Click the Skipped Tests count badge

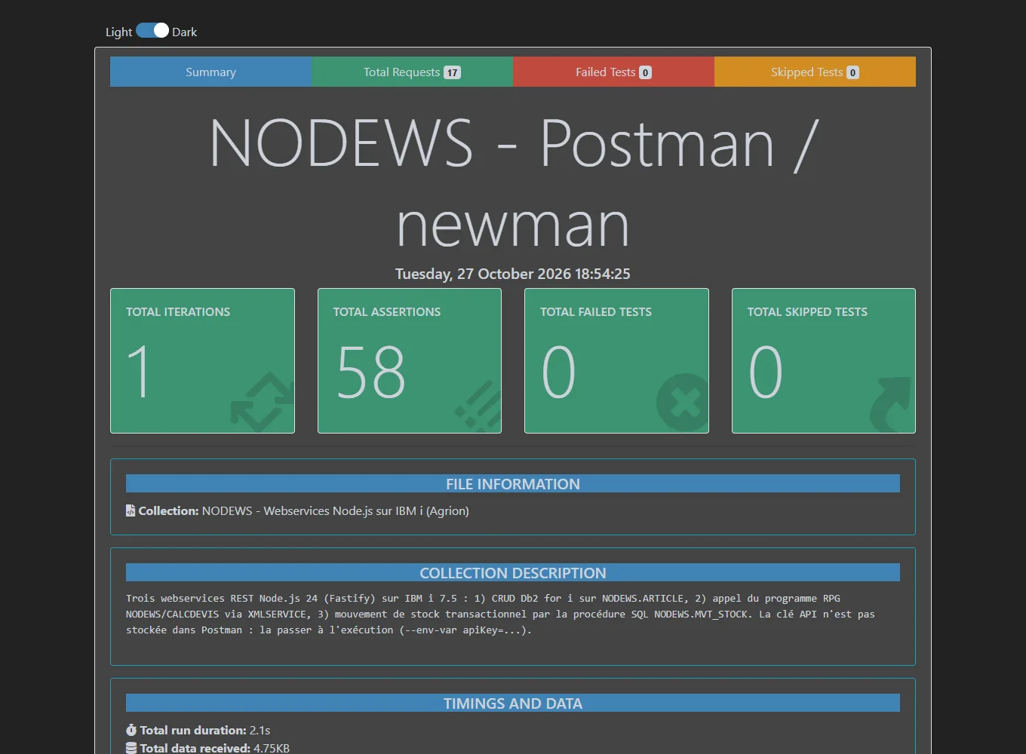coord(852,72)
